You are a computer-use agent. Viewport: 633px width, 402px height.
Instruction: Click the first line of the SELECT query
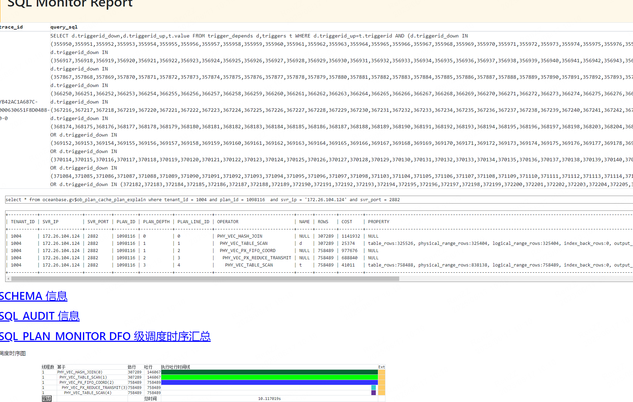259,36
